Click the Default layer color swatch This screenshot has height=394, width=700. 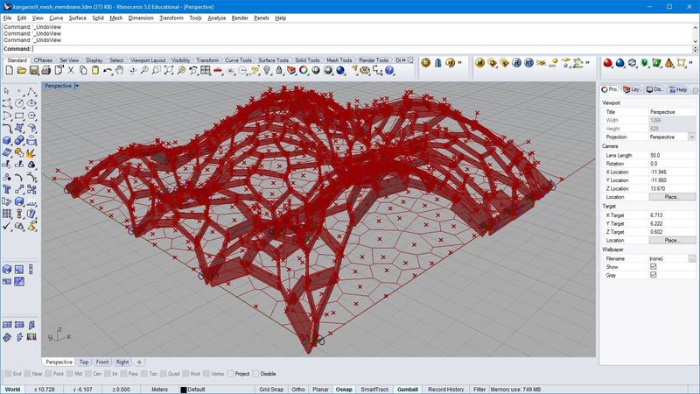coord(184,390)
